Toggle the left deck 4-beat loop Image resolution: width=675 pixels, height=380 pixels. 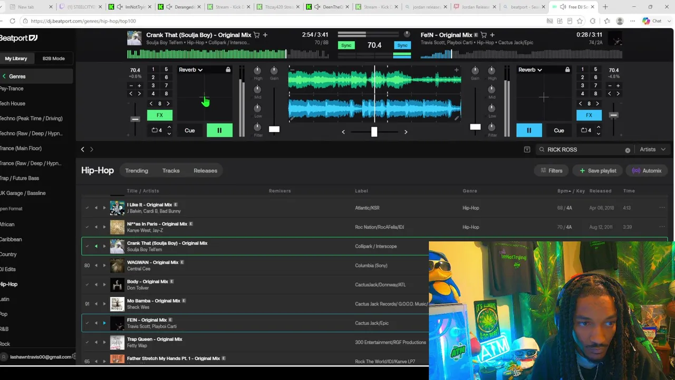157,130
